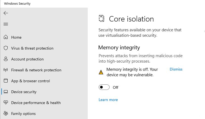
Task: Click the Virus & threat protection shield icon
Action: coord(6,48)
